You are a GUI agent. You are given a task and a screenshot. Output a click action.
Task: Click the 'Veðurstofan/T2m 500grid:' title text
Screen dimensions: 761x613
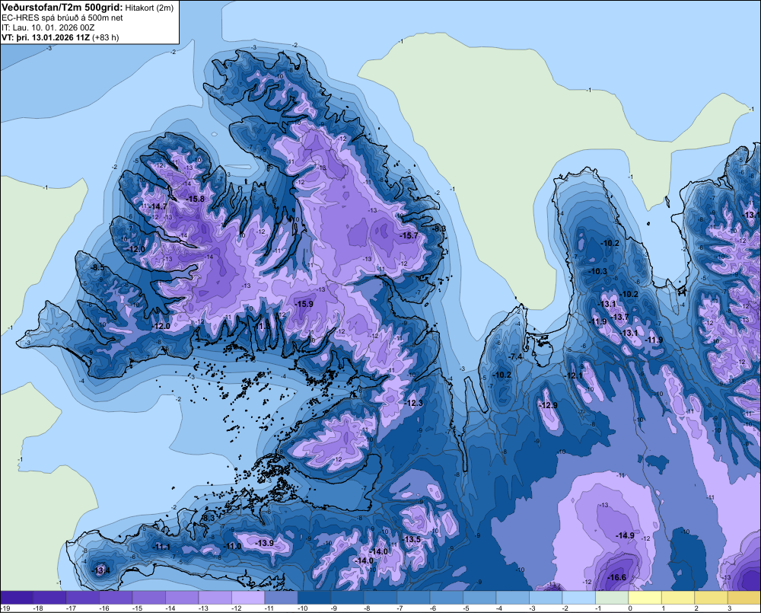(62, 7)
